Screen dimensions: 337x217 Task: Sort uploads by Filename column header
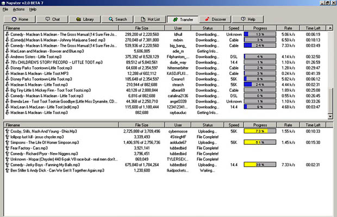pos(61,125)
